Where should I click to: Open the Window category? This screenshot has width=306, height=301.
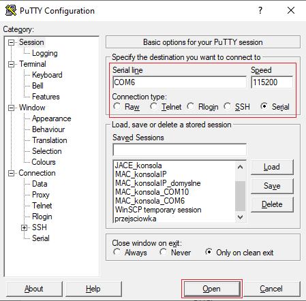32,108
